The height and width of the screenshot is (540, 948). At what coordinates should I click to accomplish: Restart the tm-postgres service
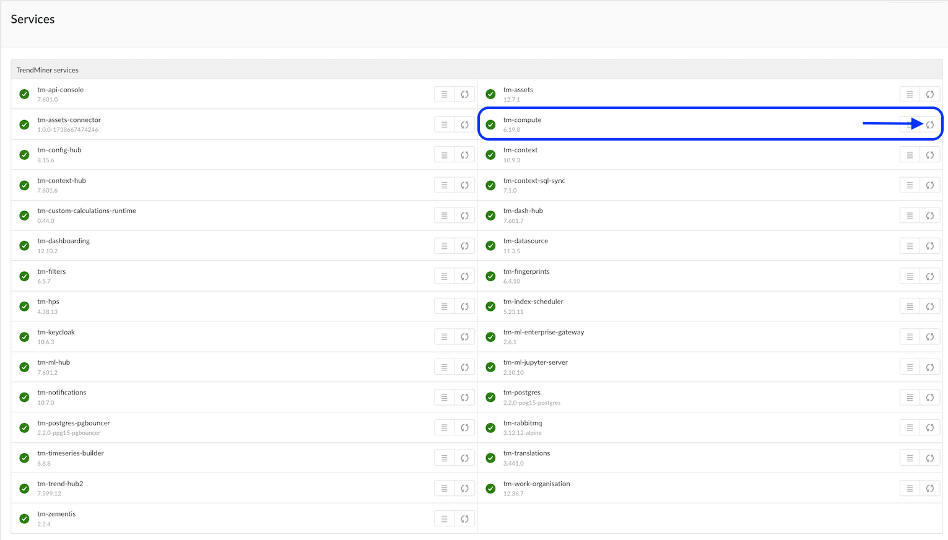click(x=930, y=398)
